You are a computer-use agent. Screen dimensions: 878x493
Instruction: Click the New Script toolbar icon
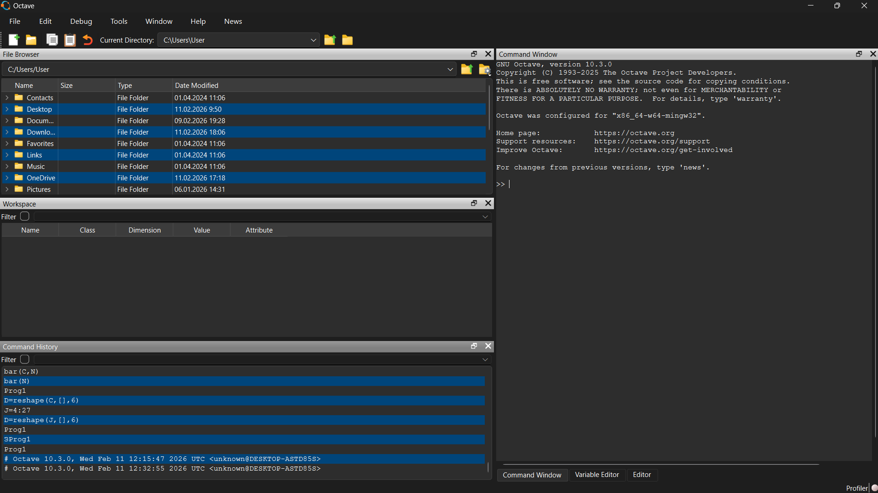(14, 40)
